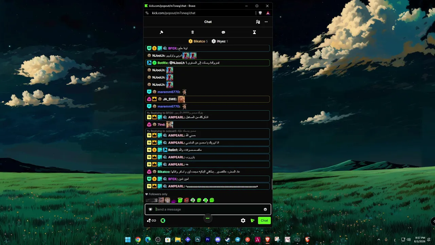This screenshot has width=435, height=245.
Task: Click the emote image in JA_SWE's message
Action: click(x=181, y=99)
